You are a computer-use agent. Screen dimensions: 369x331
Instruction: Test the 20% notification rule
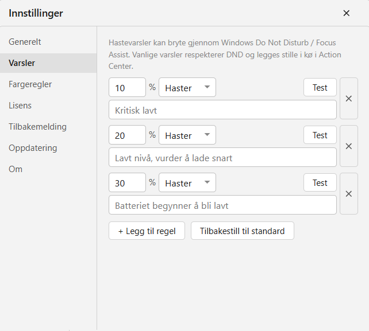pos(320,135)
